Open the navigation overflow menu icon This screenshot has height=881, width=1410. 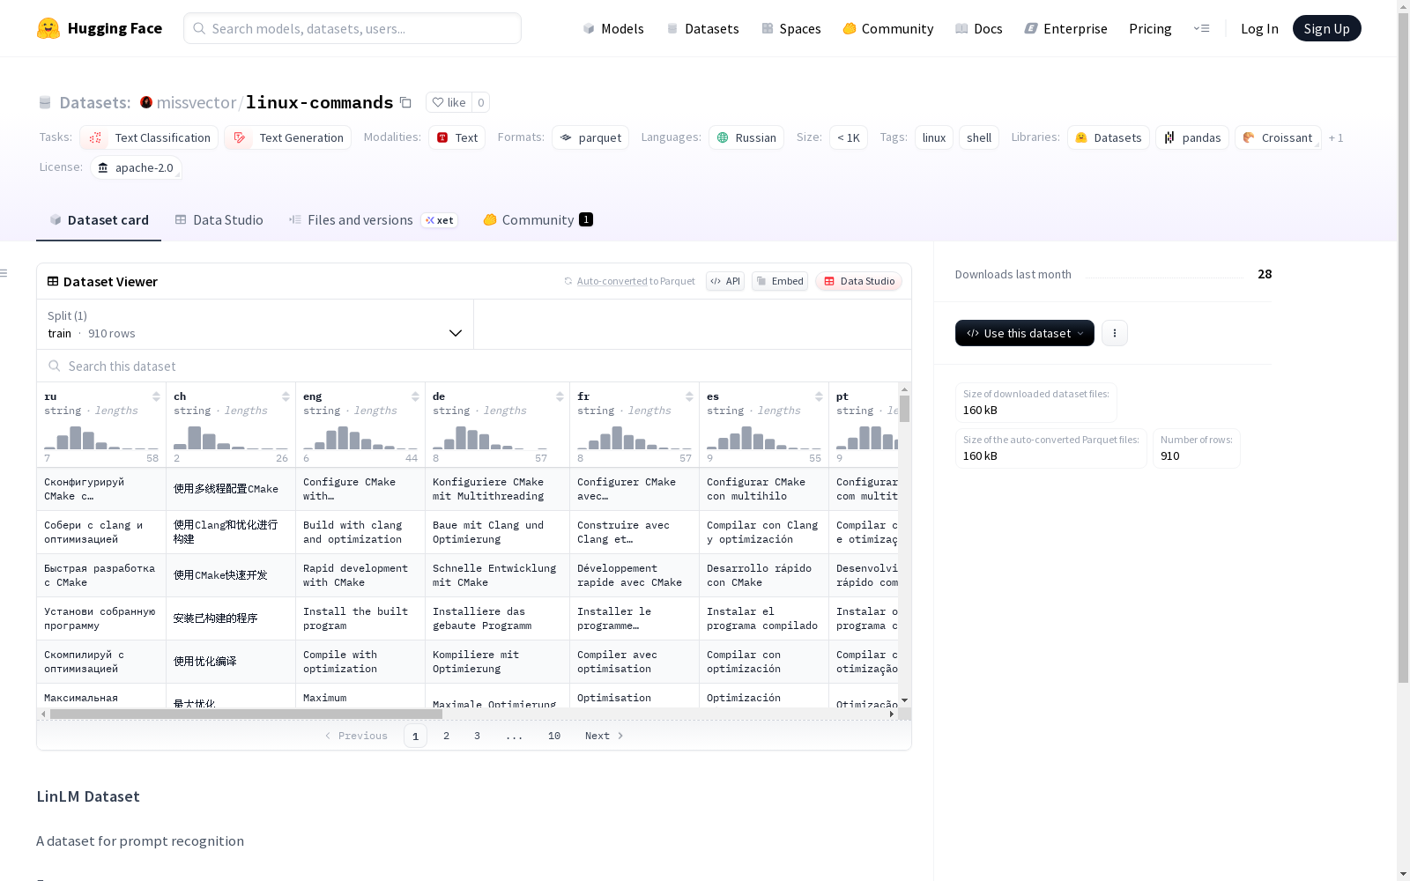tap(1201, 28)
